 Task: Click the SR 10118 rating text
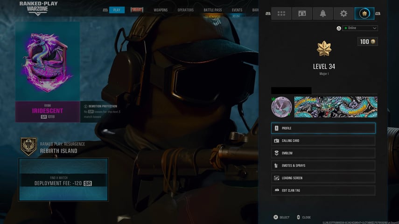click(48, 117)
